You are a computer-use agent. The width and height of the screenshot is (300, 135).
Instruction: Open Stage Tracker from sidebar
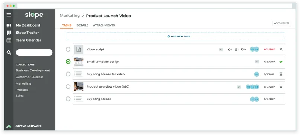pos(27,33)
